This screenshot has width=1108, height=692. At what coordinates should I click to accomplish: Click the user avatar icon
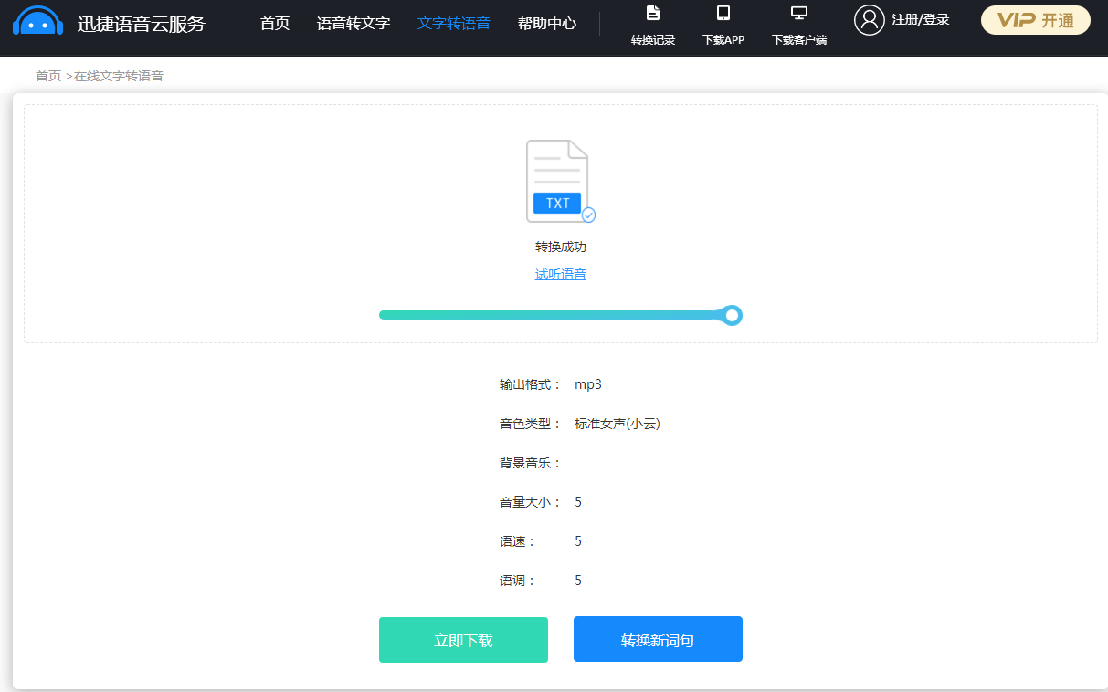coord(870,20)
